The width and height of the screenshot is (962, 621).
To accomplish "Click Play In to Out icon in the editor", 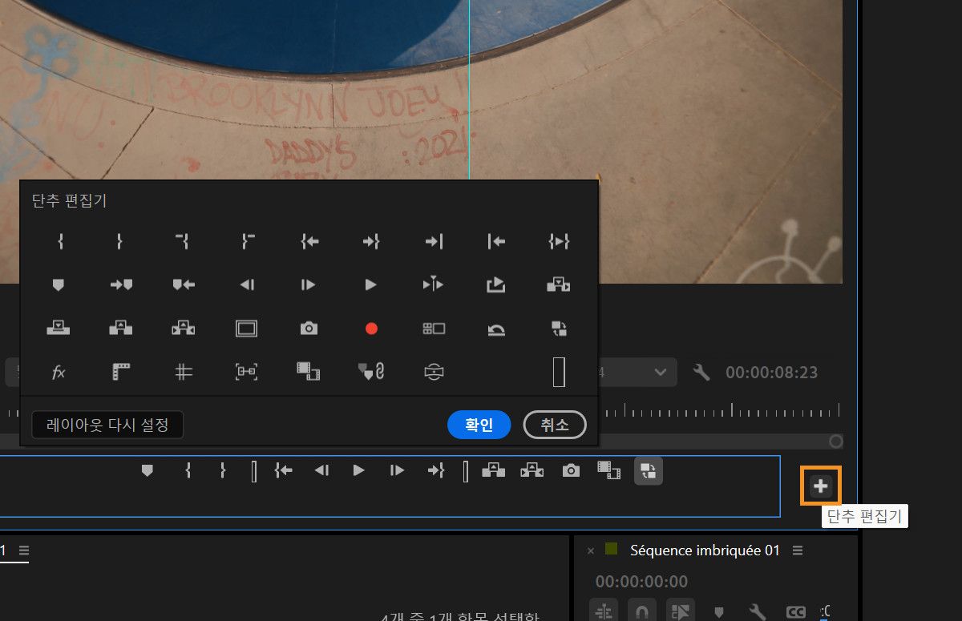I will click(x=559, y=241).
